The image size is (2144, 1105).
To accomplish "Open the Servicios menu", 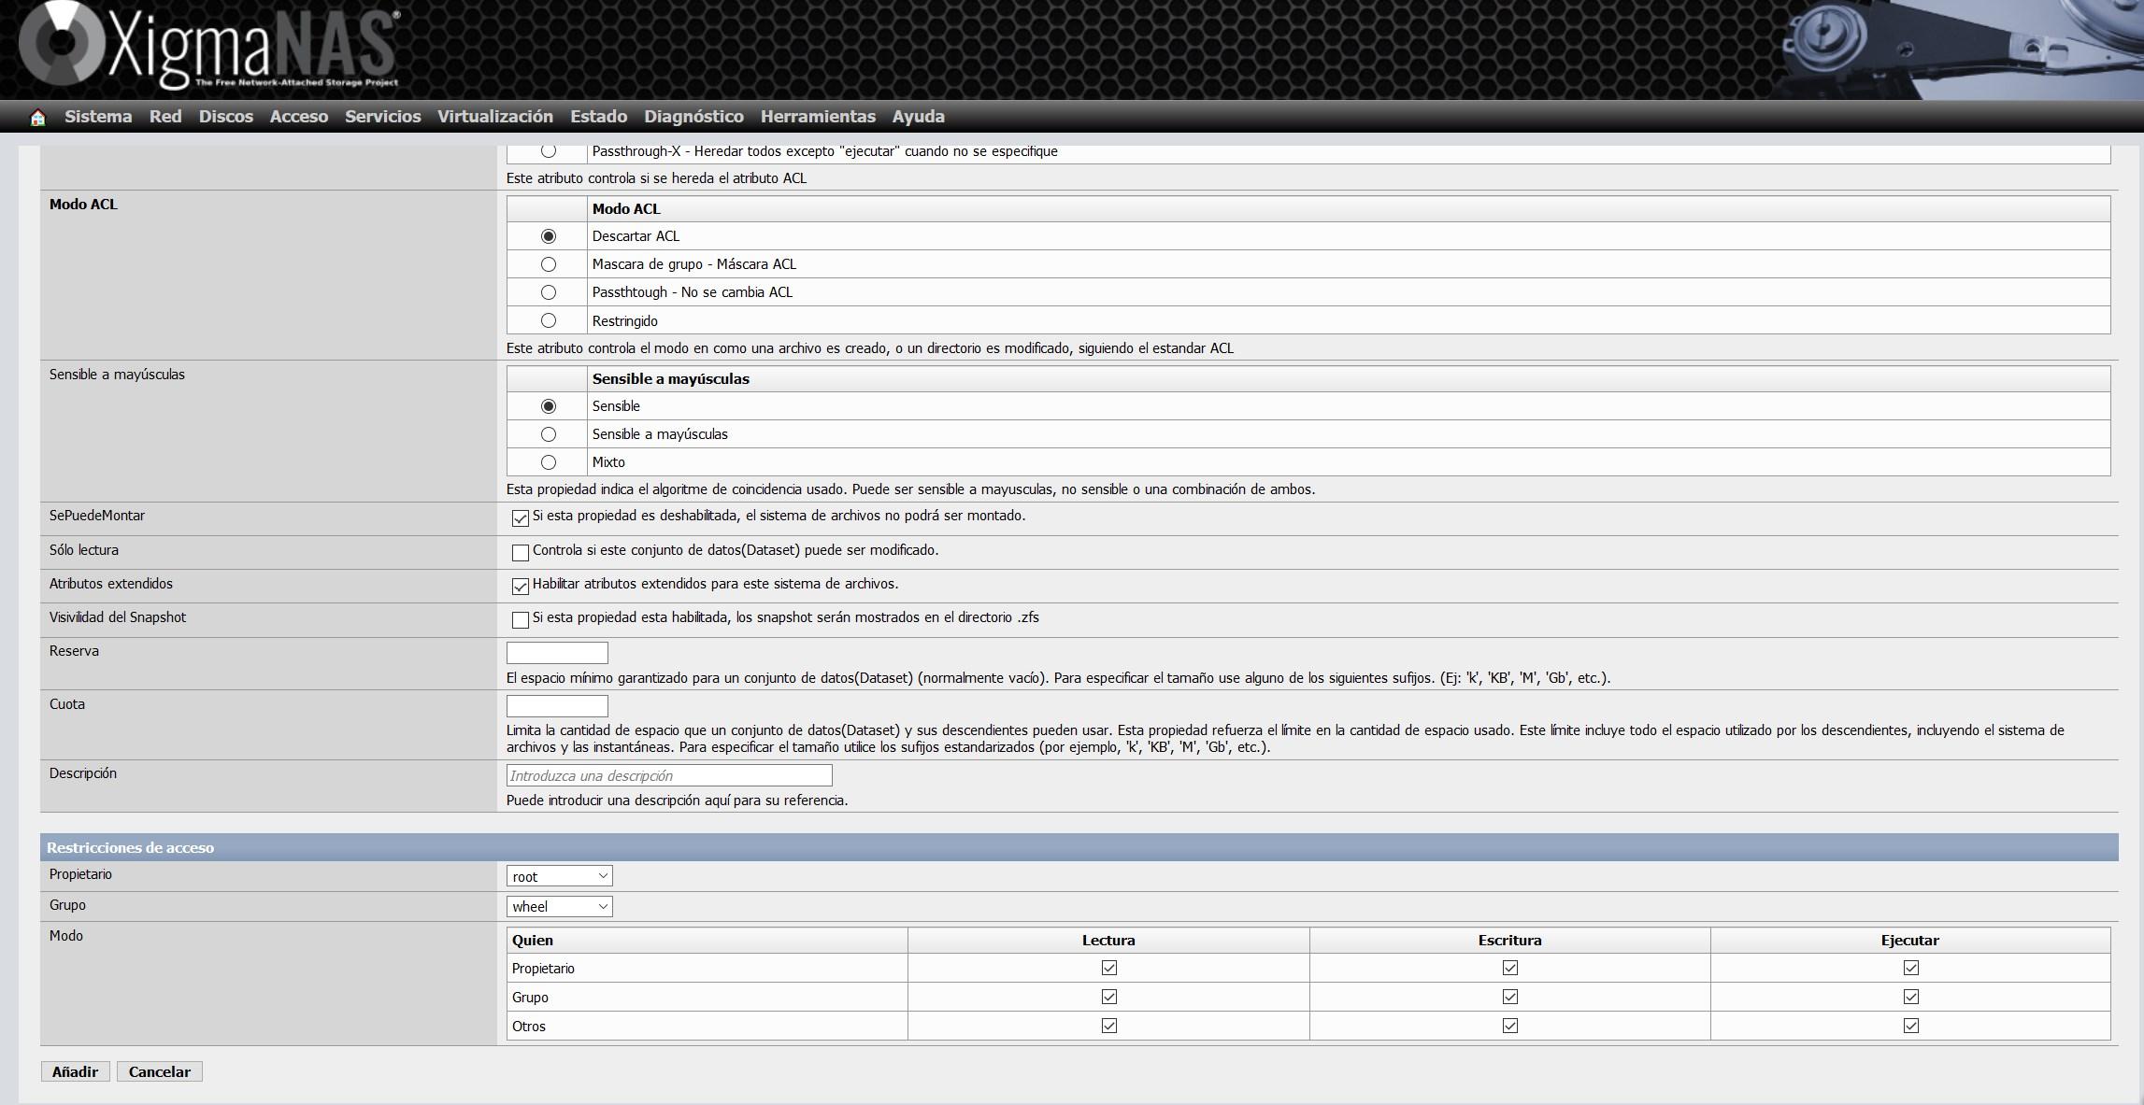I will (382, 117).
